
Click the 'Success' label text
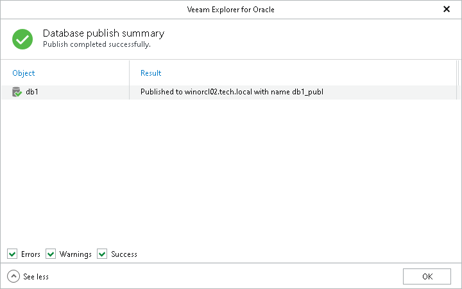(x=124, y=254)
